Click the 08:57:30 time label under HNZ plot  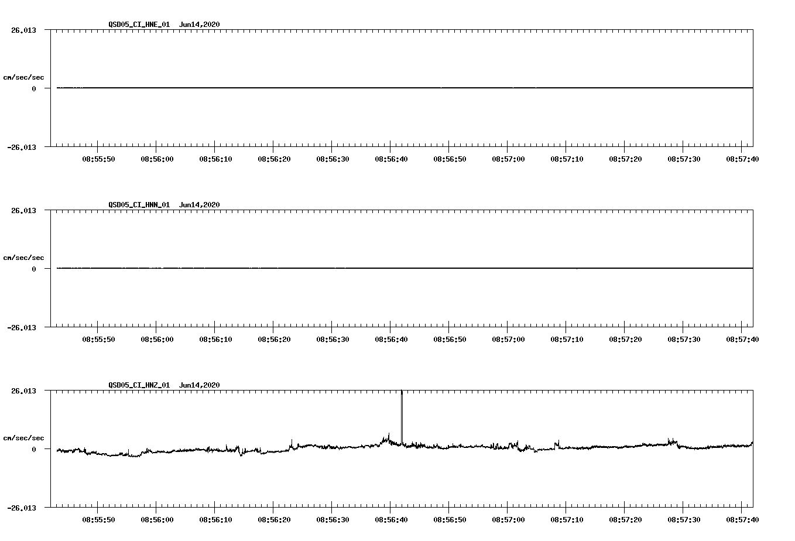coord(684,520)
